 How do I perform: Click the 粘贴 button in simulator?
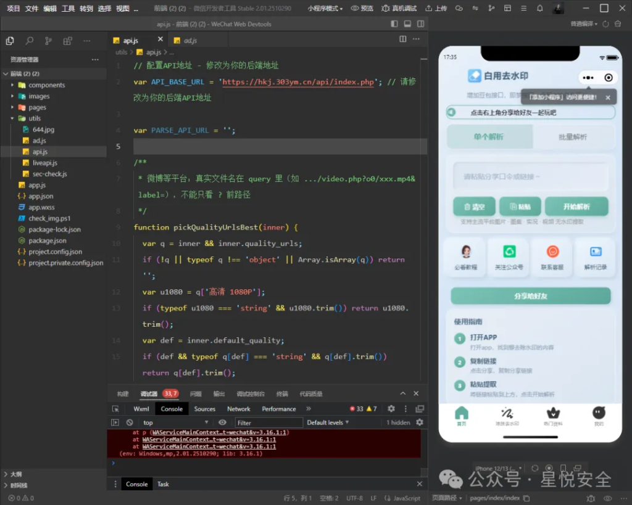(x=520, y=207)
